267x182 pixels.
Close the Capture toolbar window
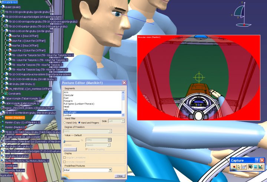[262, 160]
